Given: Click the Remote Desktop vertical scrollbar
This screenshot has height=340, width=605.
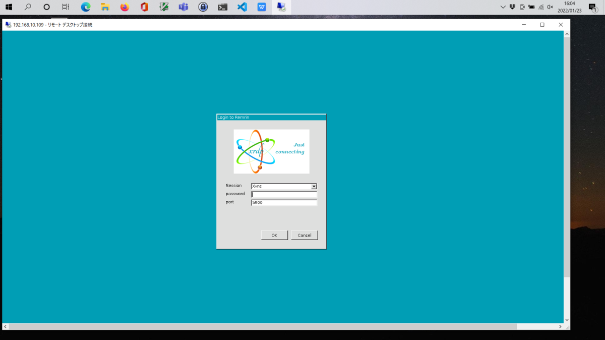Looking at the screenshot, I should [x=567, y=157].
